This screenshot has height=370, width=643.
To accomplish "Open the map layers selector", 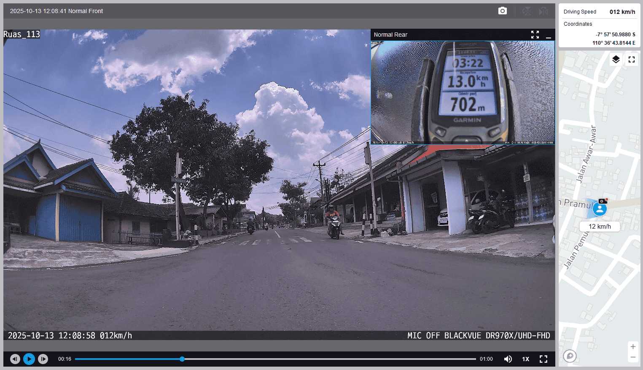I will pos(616,59).
